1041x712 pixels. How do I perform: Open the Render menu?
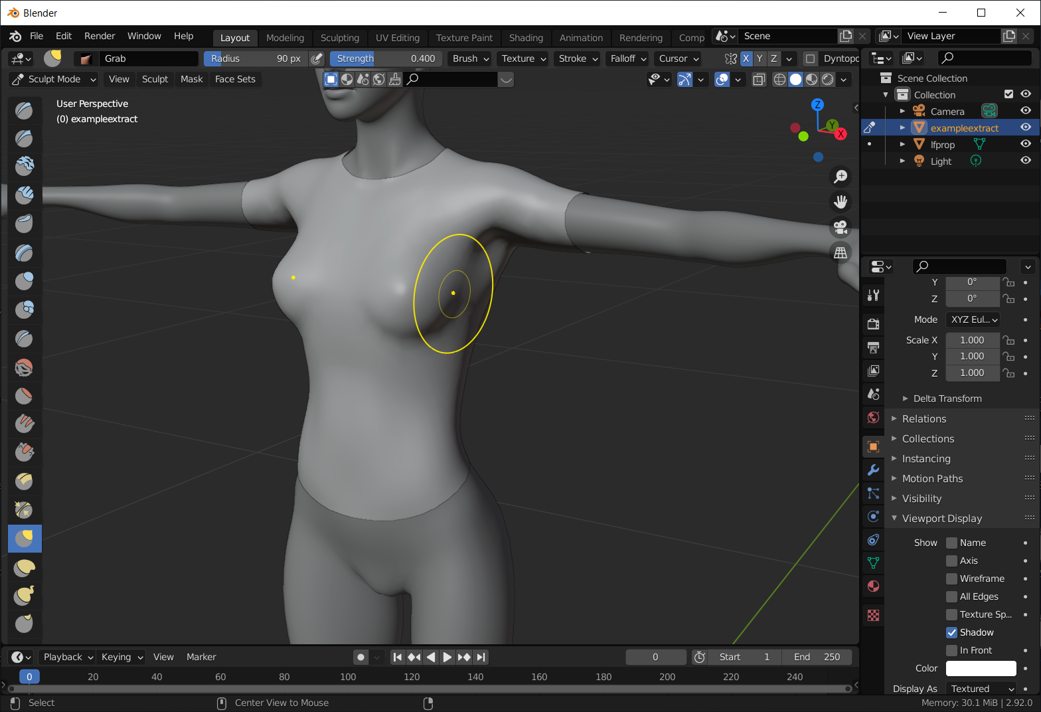point(100,36)
